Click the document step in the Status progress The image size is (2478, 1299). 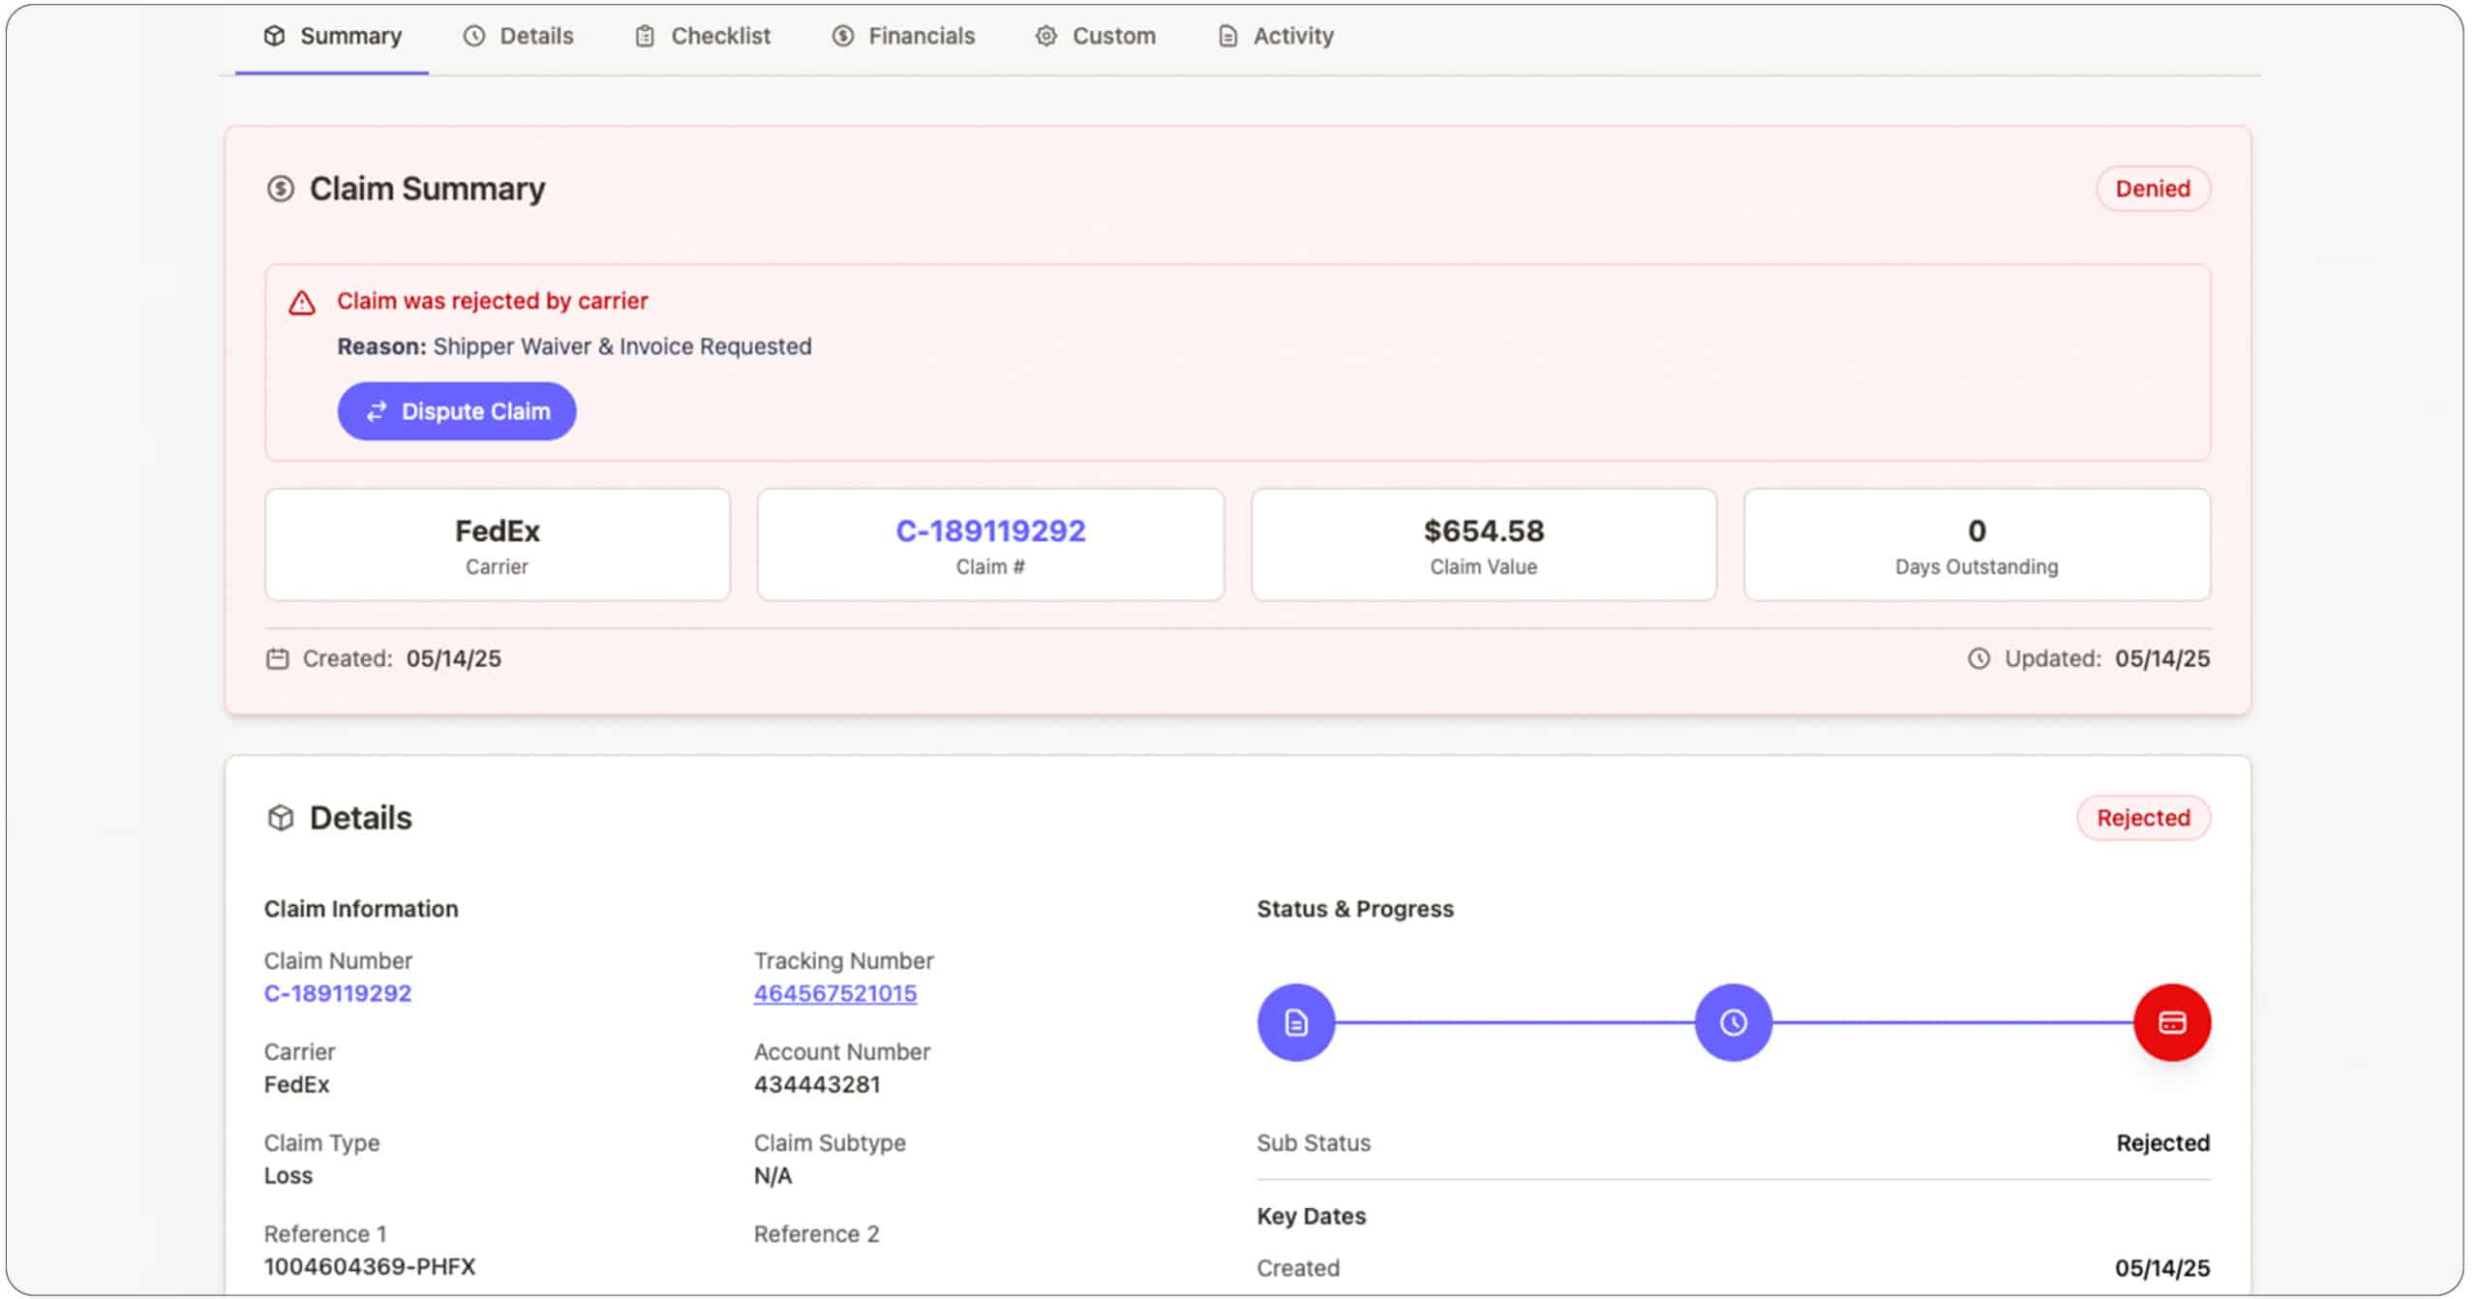[1295, 1022]
